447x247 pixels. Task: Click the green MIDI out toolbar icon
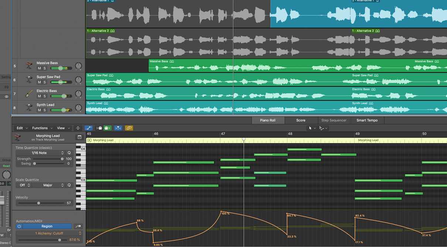pyautogui.click(x=107, y=128)
